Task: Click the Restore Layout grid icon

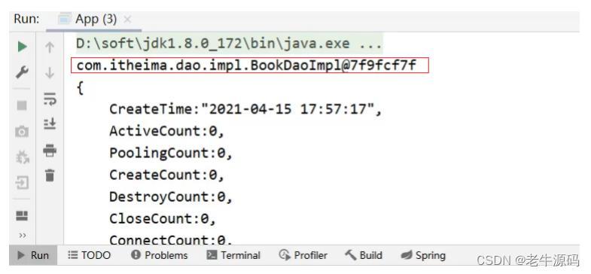Action: tap(23, 215)
